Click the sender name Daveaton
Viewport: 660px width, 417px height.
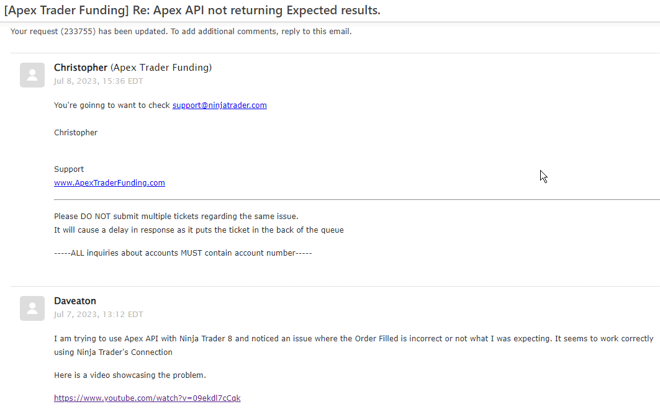click(x=75, y=301)
